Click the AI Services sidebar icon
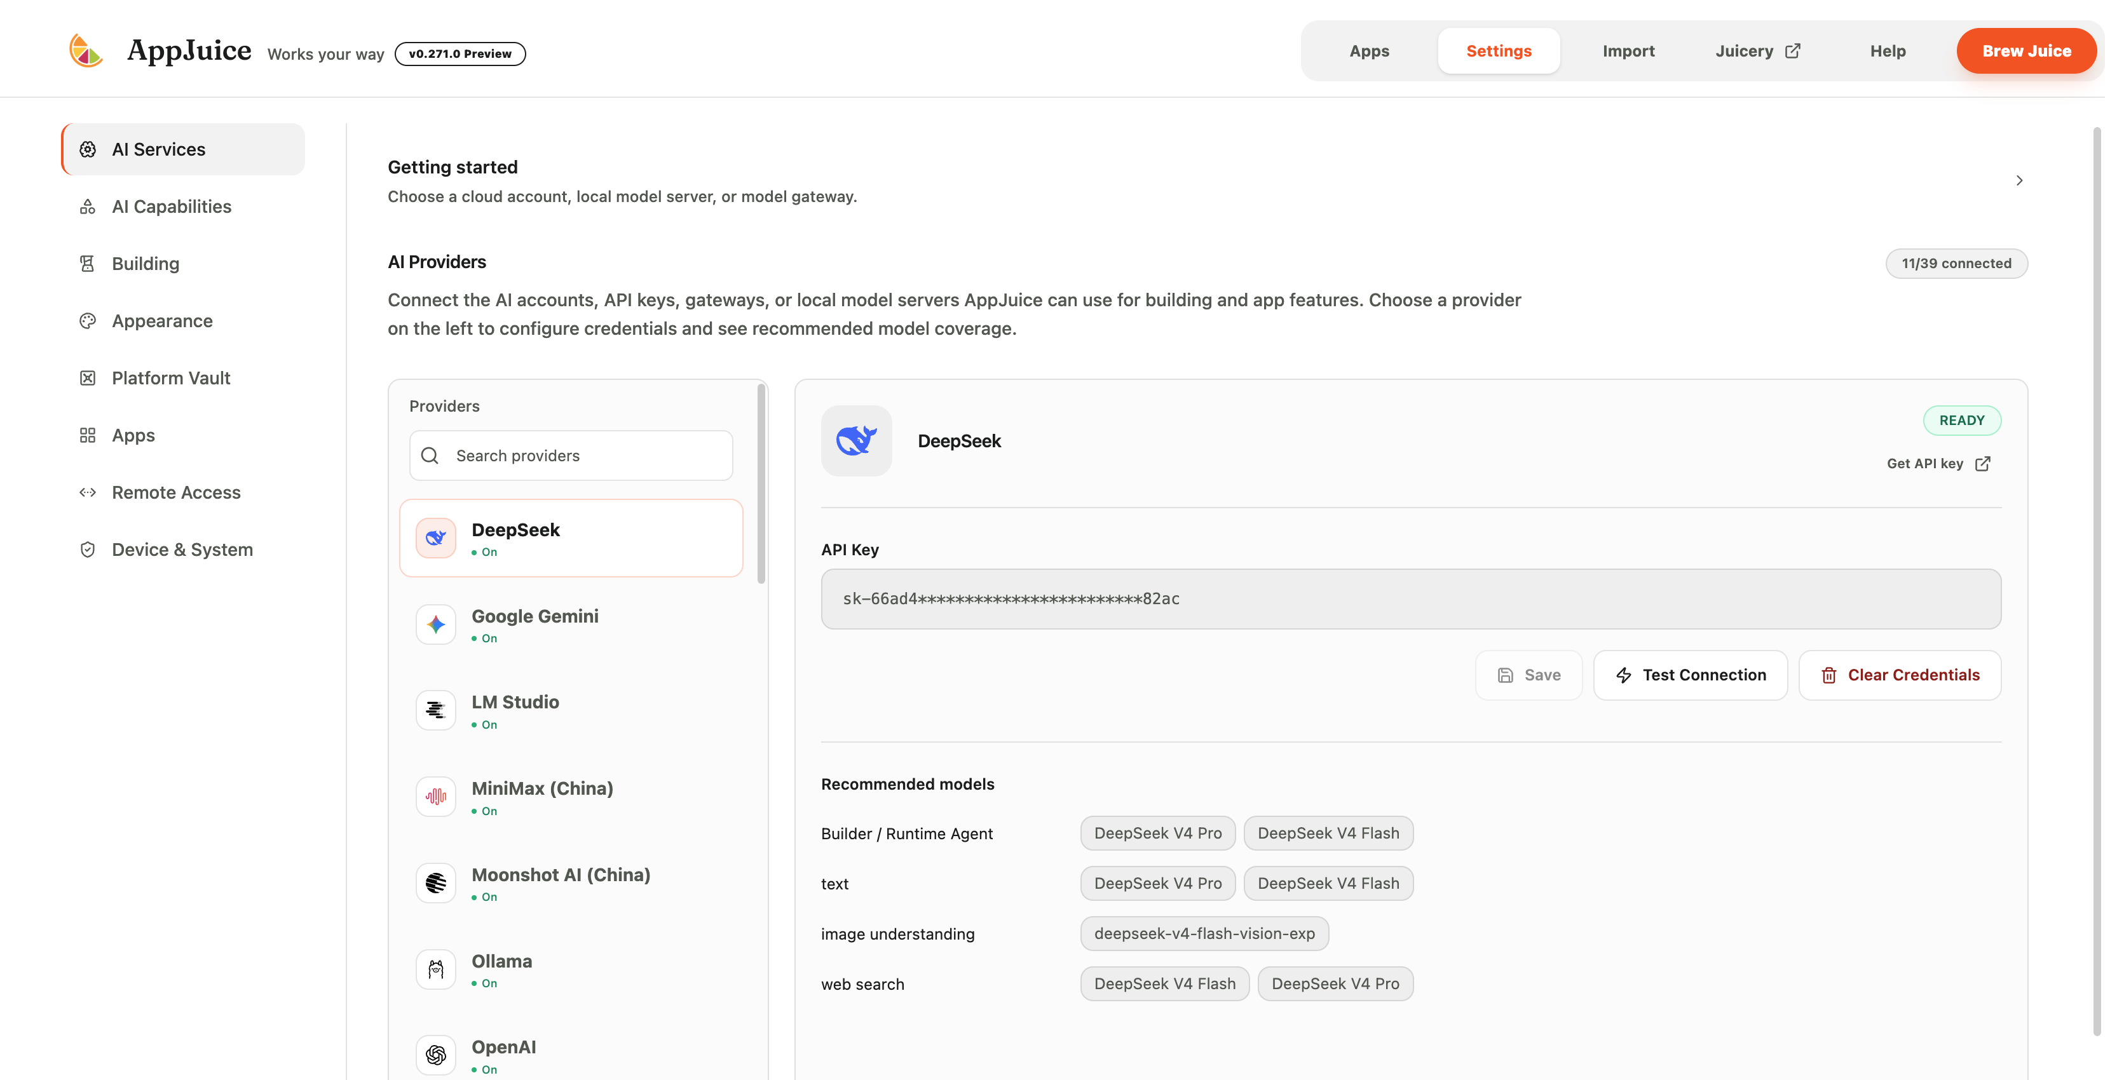This screenshot has width=2124, height=1080. point(88,149)
